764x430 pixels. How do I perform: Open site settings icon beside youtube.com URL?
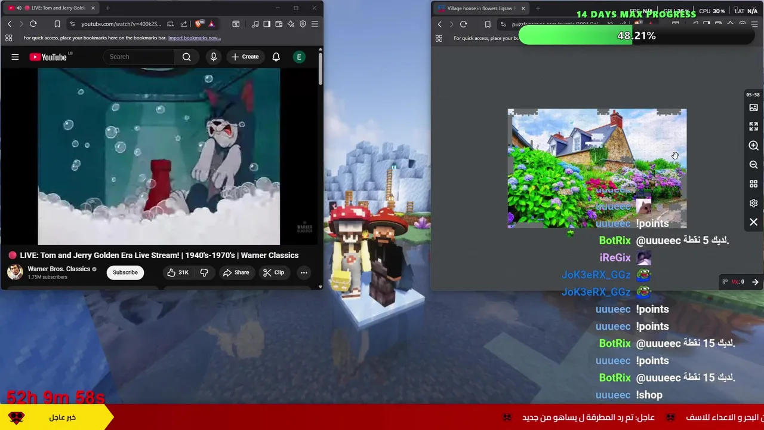[72, 24]
